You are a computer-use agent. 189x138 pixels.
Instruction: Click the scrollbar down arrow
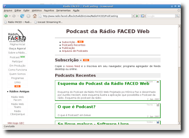[179, 123]
